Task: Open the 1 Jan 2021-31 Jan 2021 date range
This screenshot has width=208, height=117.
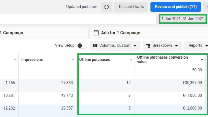Action: [183, 19]
